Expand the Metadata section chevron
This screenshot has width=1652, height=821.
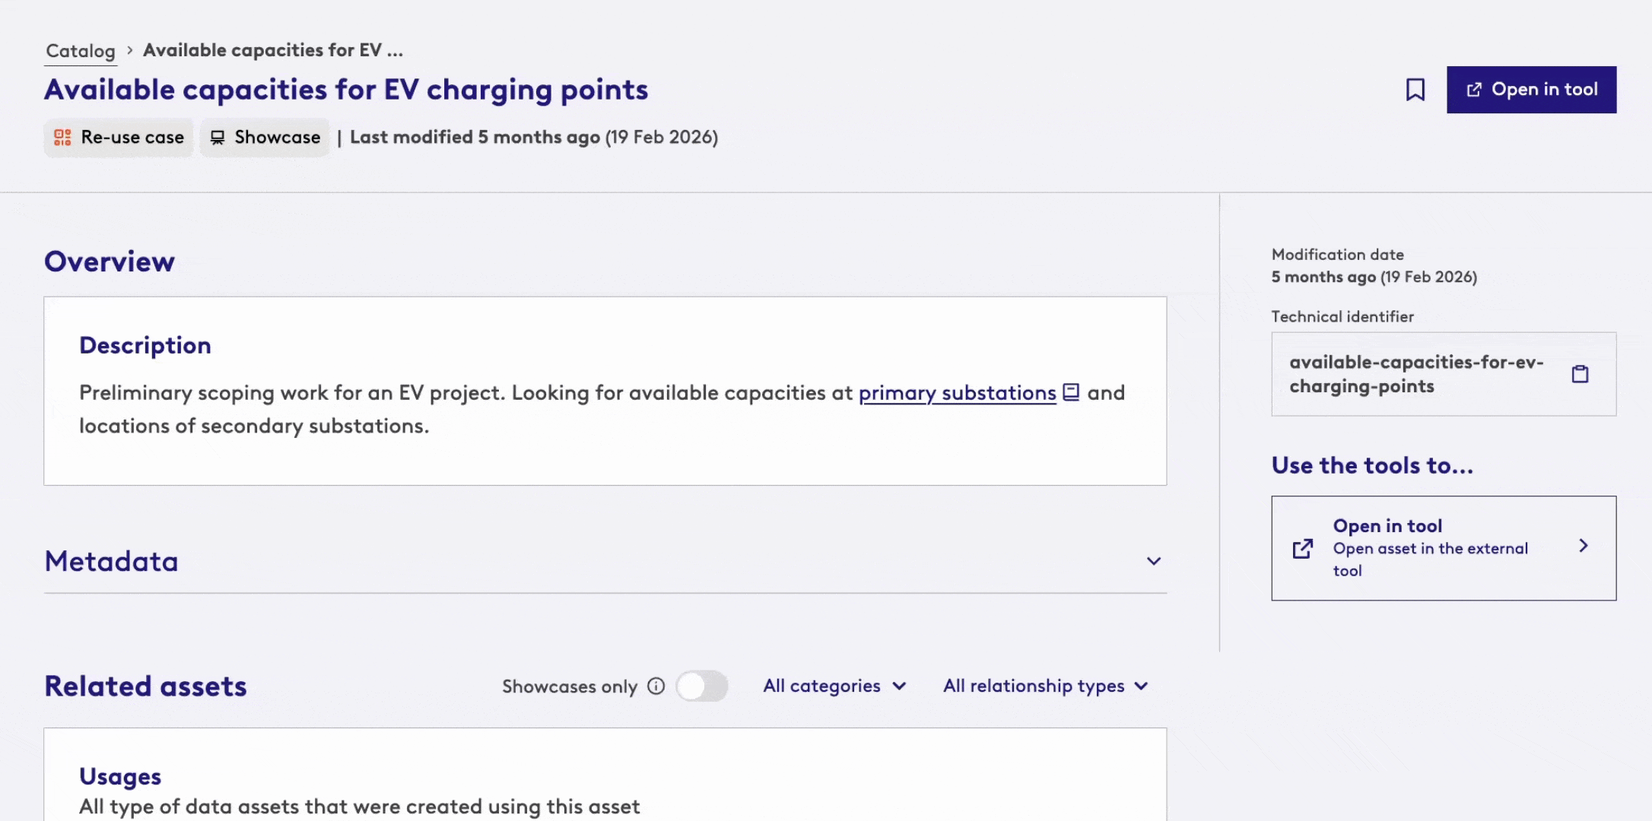1154,561
